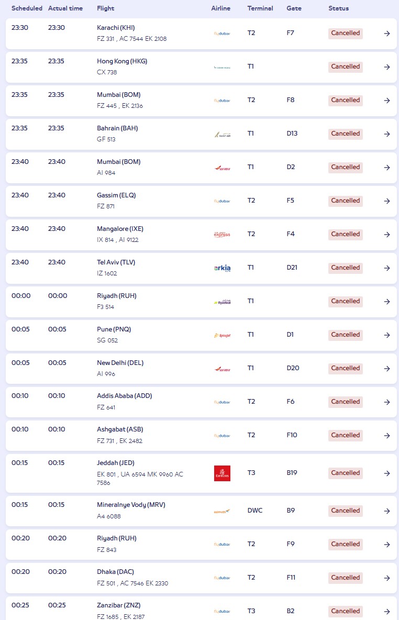
Task: Click the Emirates logo on Jeddah flight
Action: coord(222,473)
